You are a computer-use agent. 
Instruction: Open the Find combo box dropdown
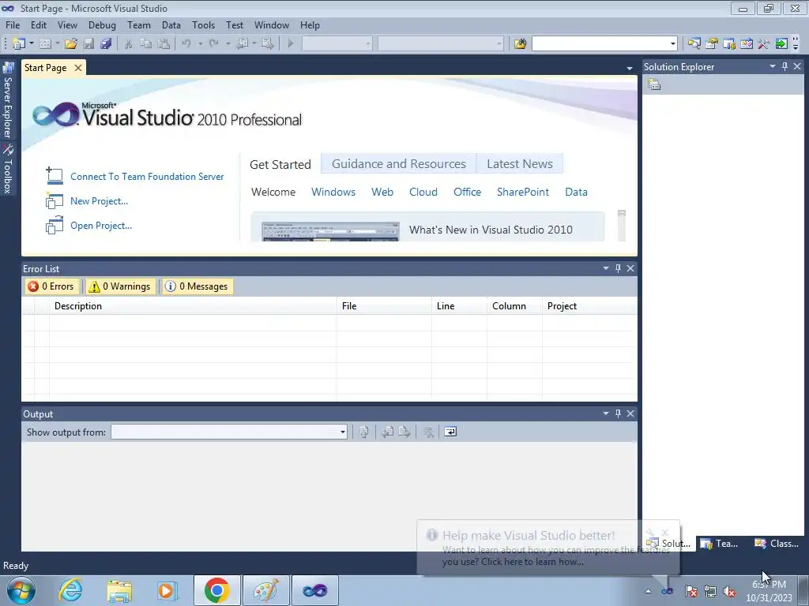(673, 44)
